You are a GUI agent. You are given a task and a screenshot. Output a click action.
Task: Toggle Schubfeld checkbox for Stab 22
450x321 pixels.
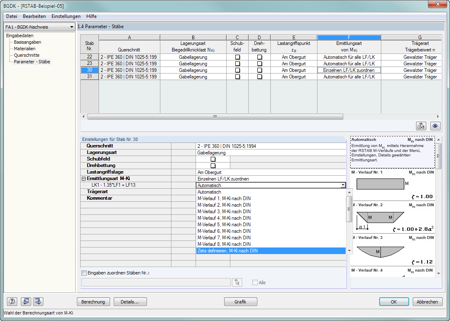tap(238, 57)
